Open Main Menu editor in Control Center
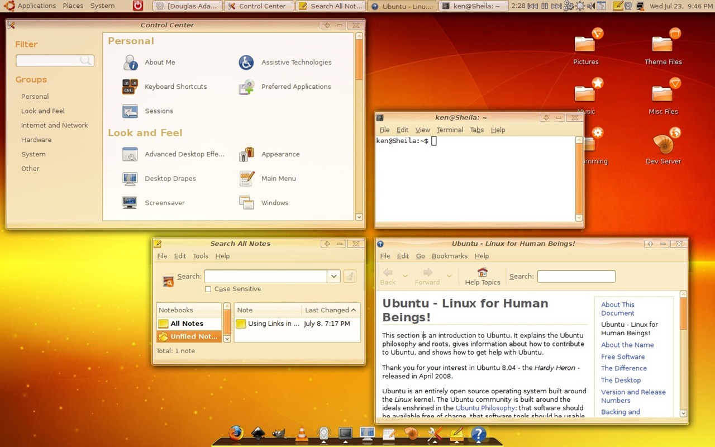This screenshot has width=715, height=447. tap(267, 179)
